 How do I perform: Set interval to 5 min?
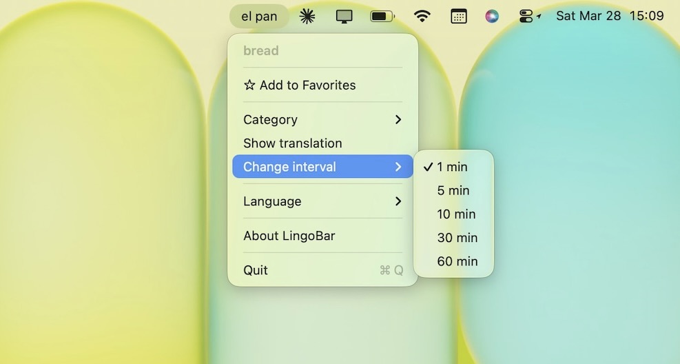[x=453, y=190]
